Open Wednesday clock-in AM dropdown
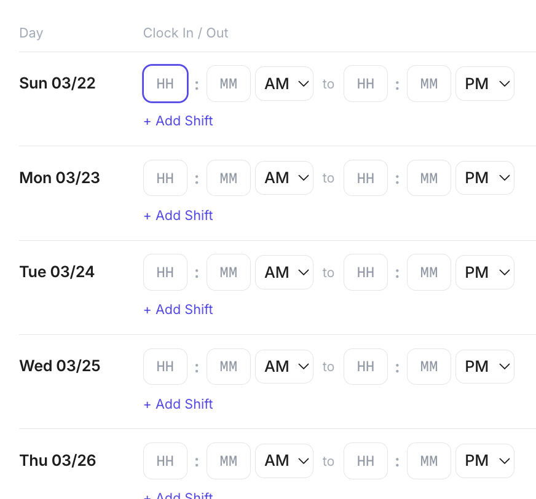 pos(284,367)
